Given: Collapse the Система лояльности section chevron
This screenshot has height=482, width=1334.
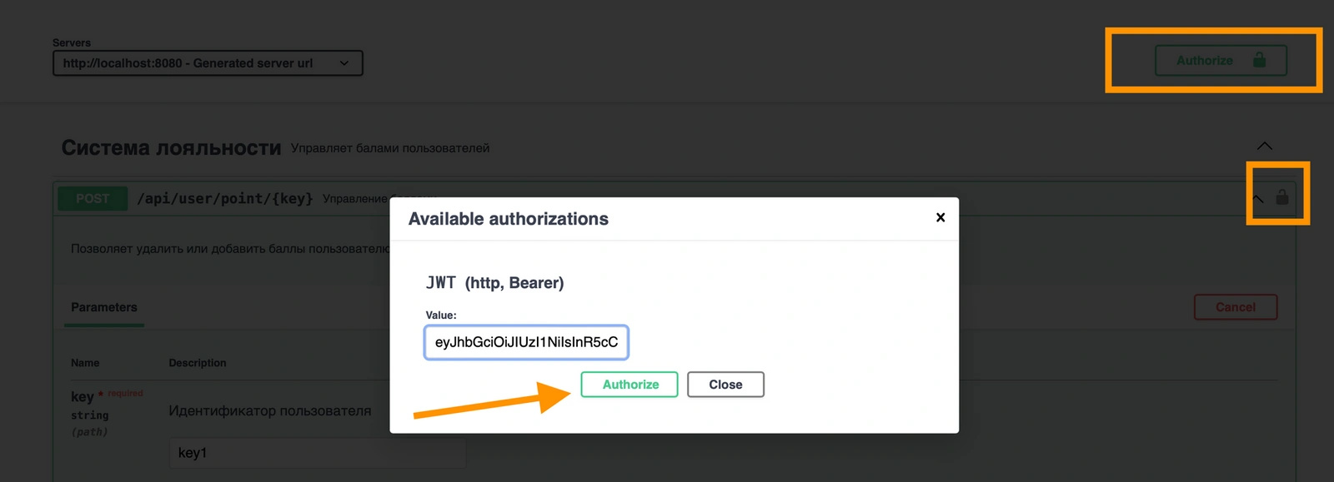Looking at the screenshot, I should coord(1264,147).
